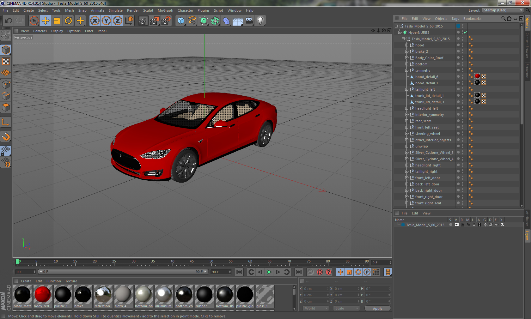This screenshot has width=531, height=319.
Task: Open the deformer objects icon
Action: 226,21
